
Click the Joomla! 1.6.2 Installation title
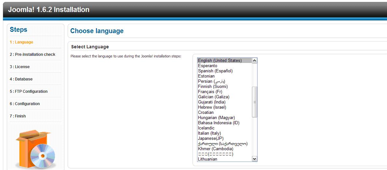point(49,10)
